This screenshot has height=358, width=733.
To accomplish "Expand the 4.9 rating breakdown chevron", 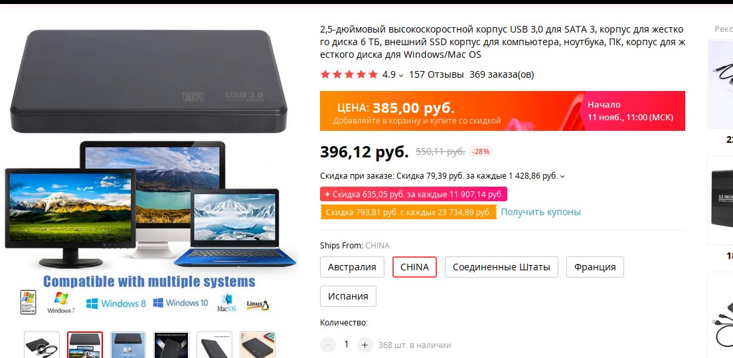I will [401, 75].
